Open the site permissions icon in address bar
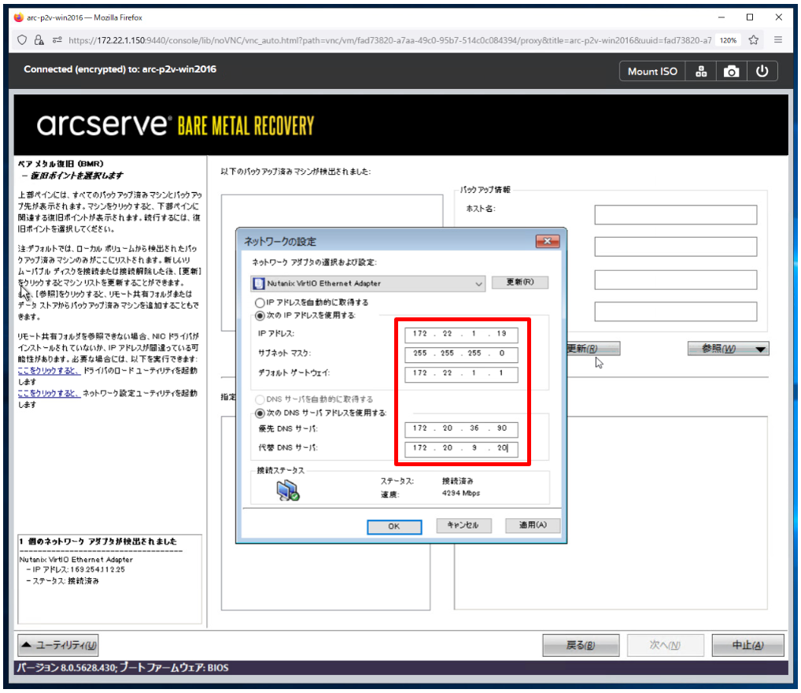Viewport: 801px width, 693px height. [57, 40]
